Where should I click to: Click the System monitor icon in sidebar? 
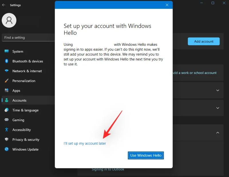click(x=7, y=51)
